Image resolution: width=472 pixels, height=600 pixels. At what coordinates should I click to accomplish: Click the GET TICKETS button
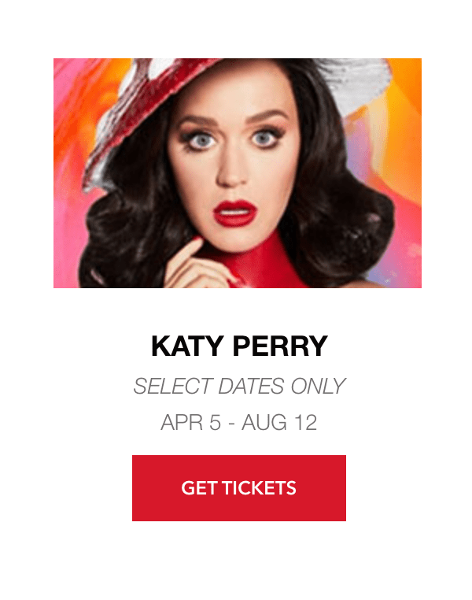[239, 488]
